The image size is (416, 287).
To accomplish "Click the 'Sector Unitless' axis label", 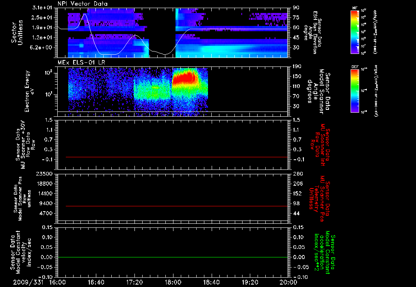I will [x=17, y=32].
